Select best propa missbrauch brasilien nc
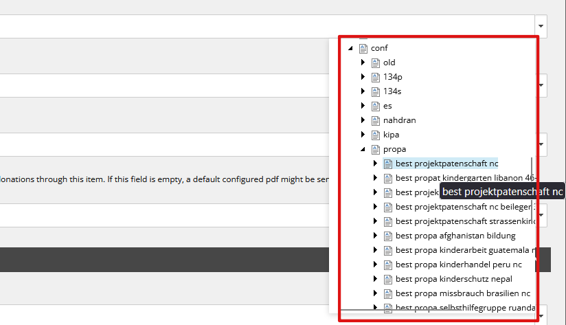The image size is (566, 325). click(463, 293)
